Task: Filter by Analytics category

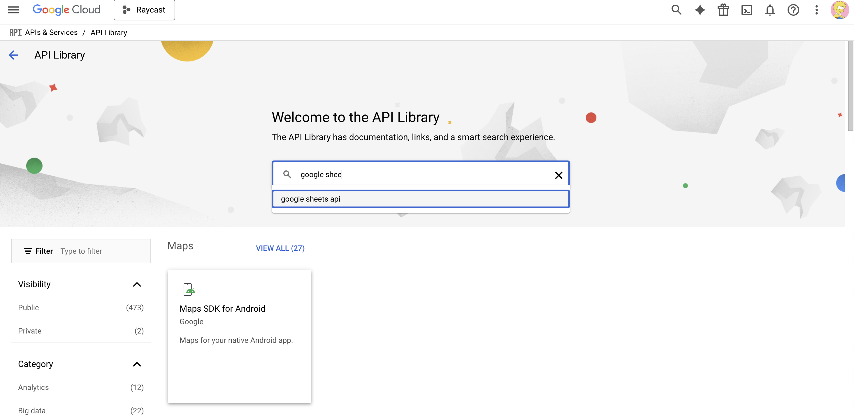Action: [x=34, y=387]
